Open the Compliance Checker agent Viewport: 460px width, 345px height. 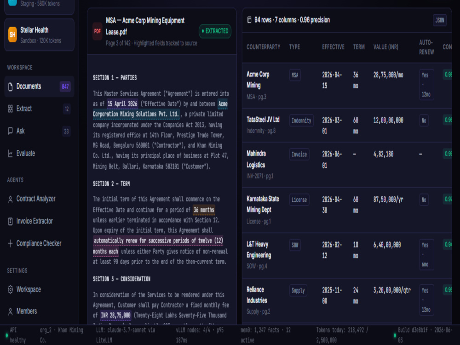pyautogui.click(x=39, y=243)
